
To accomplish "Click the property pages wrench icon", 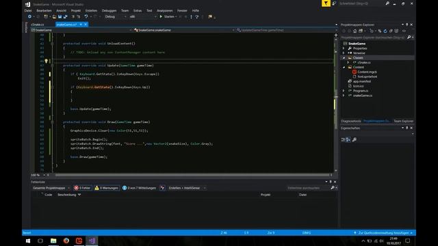I will (355, 139).
